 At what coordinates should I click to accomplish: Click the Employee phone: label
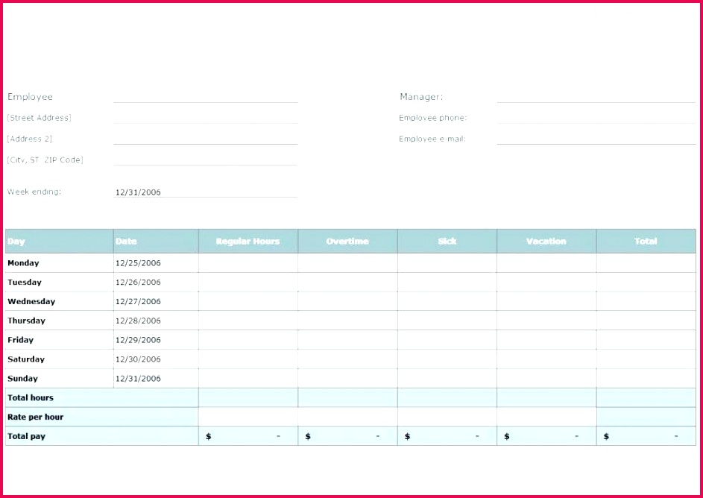point(433,118)
